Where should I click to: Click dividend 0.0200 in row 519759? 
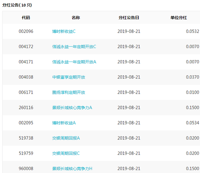coord(192,153)
